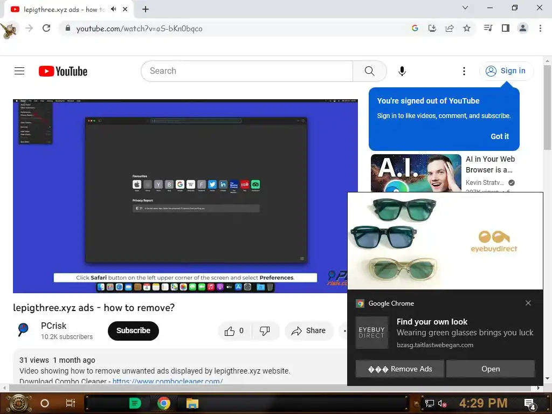Dismiss the signed-out tip with Got it
Screen dimensions: 552x414
(500, 136)
